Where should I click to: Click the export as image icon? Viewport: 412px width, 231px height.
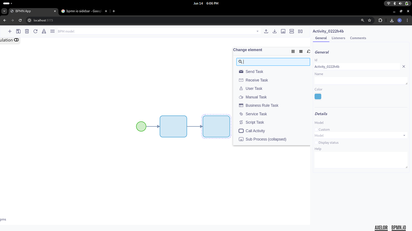point(283,31)
